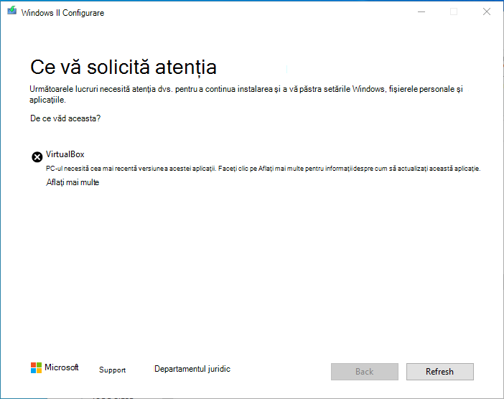The width and height of the screenshot is (504, 399).
Task: Click the Windows 11 setup title bar icon
Action: pyautogui.click(x=12, y=11)
